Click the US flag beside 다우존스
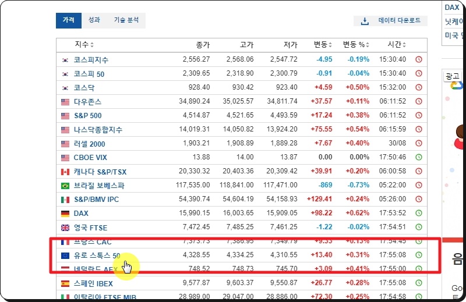This screenshot has width=466, height=302. click(x=65, y=102)
